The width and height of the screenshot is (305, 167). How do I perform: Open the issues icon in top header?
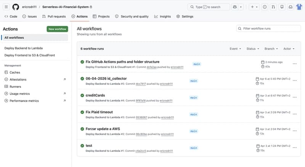(x=265, y=7)
